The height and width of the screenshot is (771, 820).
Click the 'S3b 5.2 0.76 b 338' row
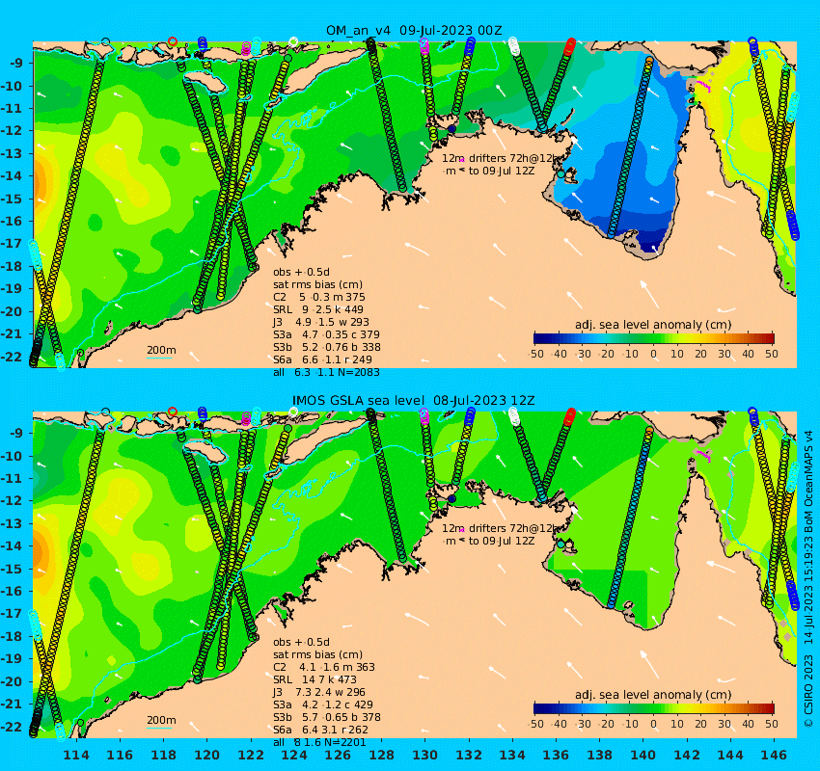click(327, 347)
